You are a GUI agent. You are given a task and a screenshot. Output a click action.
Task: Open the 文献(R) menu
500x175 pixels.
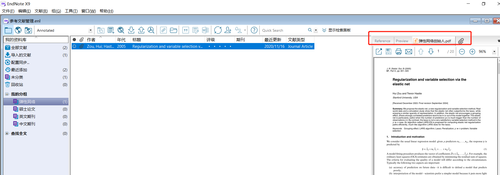tap(41, 11)
